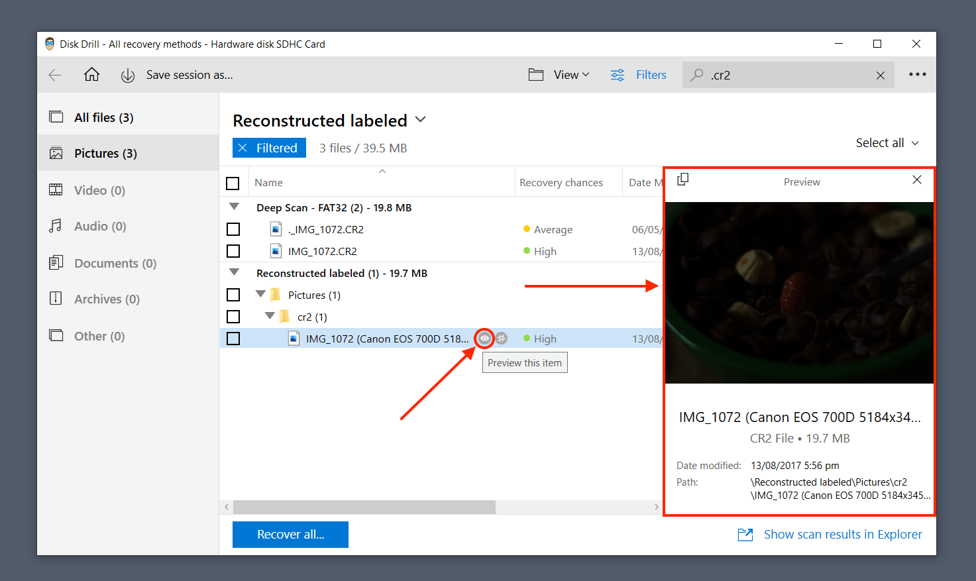Click the Pictures folder icon in the tree

(276, 295)
